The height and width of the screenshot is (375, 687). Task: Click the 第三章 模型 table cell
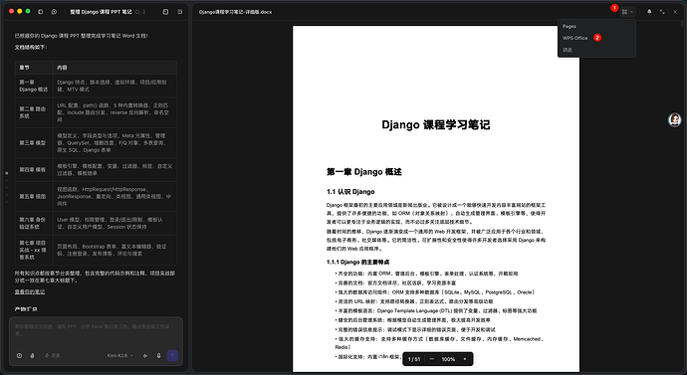coord(34,142)
